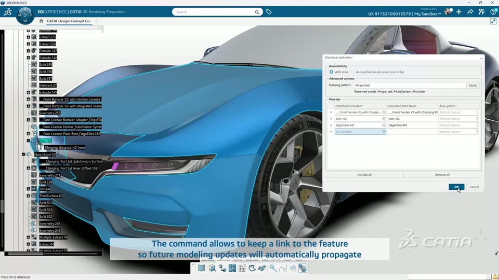Viewport: 499px width, 280px height.
Task: Select the grid table tool
Action: (242, 268)
